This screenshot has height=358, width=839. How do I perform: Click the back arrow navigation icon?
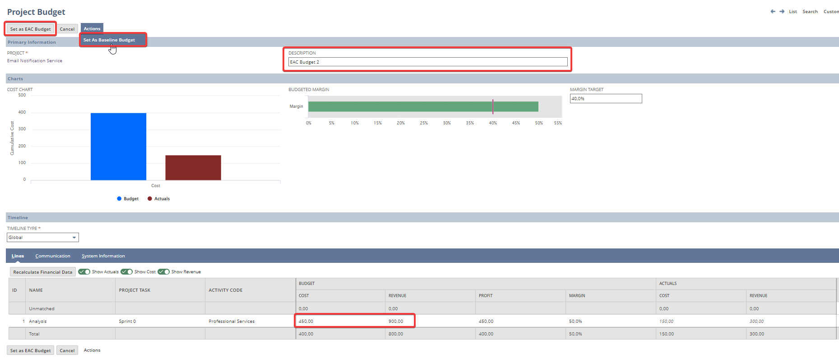(773, 11)
